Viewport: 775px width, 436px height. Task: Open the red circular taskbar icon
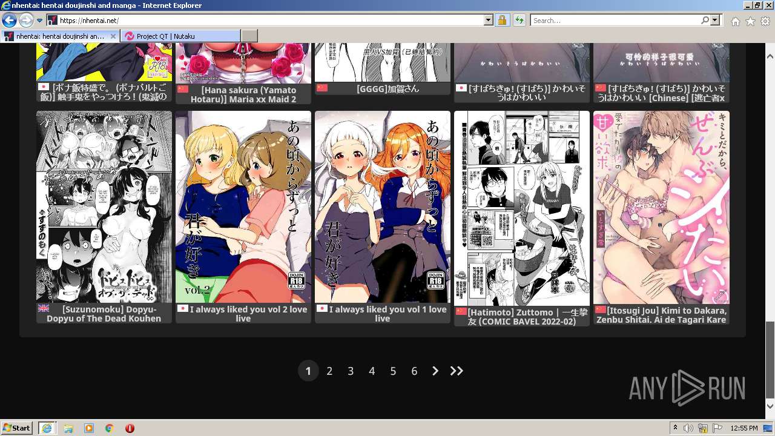(130, 428)
